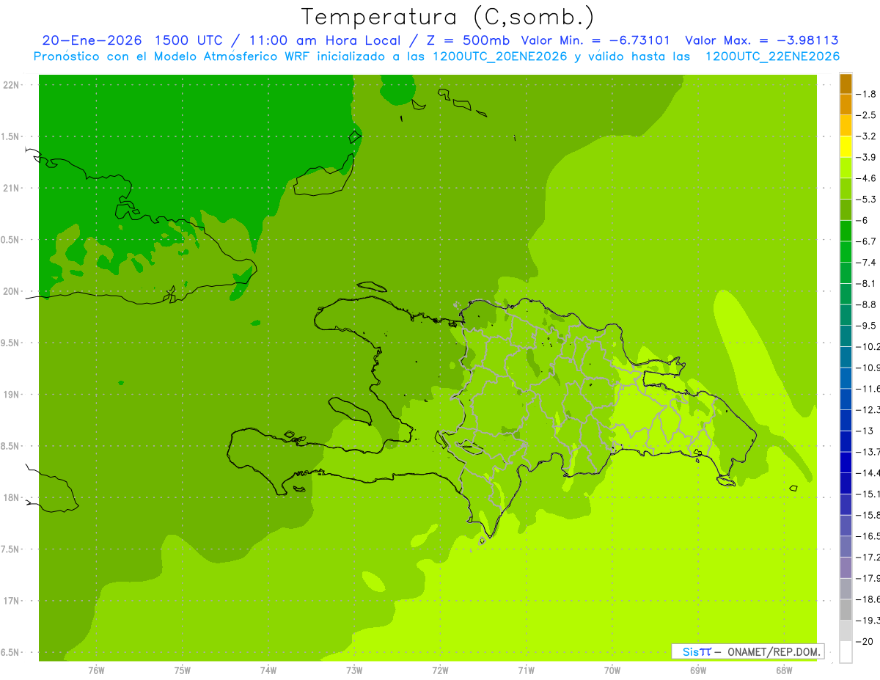Click the "17N" latitude label
Viewport: 880px width, 680px height.
(12, 601)
